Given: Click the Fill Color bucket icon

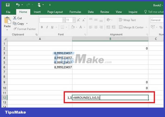Looking at the screenshot, I should [x=73, y=27].
